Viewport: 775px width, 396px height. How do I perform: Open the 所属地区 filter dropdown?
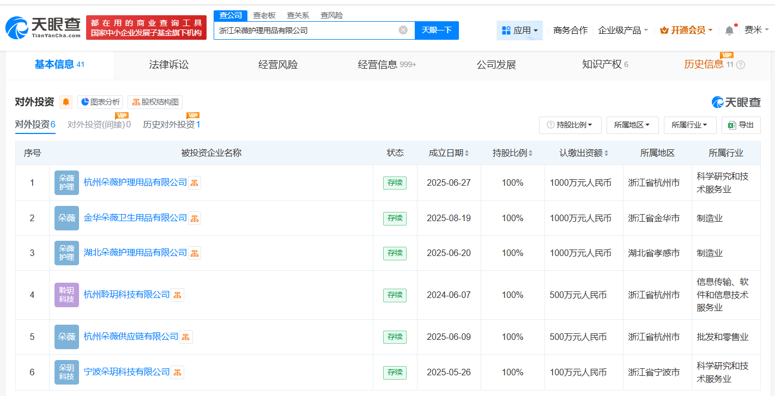click(x=633, y=125)
